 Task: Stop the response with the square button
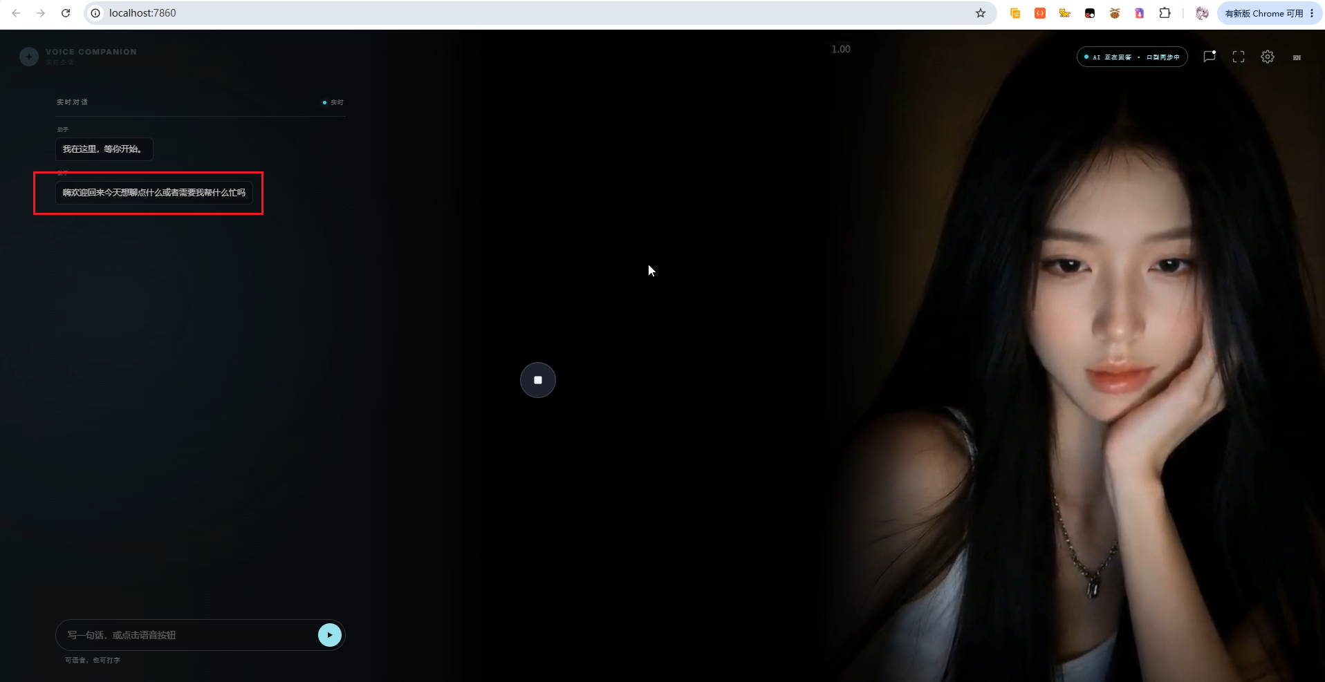[x=538, y=380]
